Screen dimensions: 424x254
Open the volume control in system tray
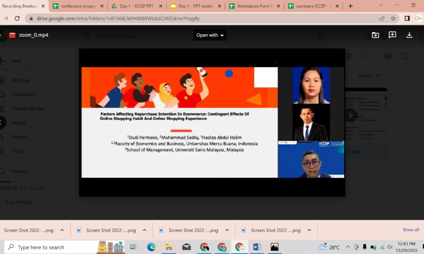[x=390, y=247]
